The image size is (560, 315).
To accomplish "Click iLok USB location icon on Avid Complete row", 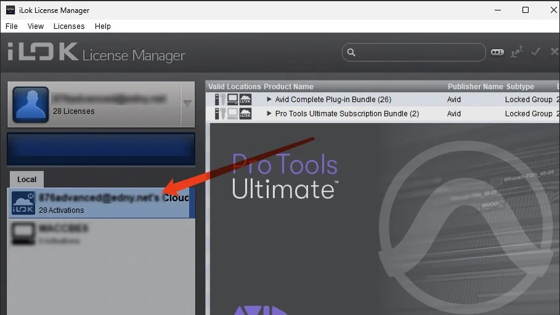I will point(221,100).
